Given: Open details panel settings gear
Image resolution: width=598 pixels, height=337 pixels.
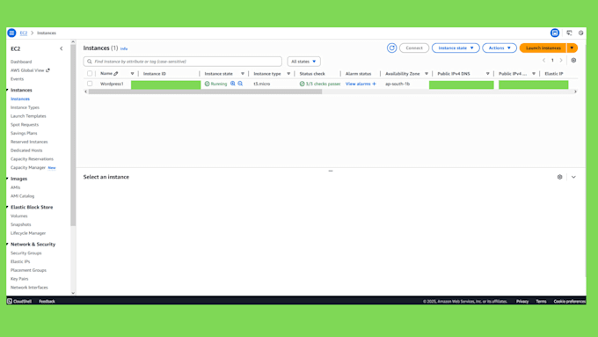Looking at the screenshot, I should tap(559, 177).
